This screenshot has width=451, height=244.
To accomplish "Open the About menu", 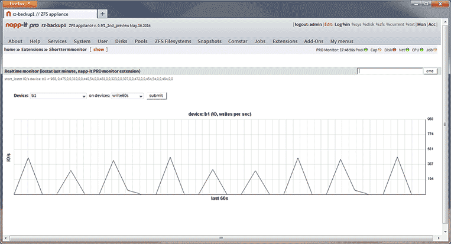I will click(15, 41).
